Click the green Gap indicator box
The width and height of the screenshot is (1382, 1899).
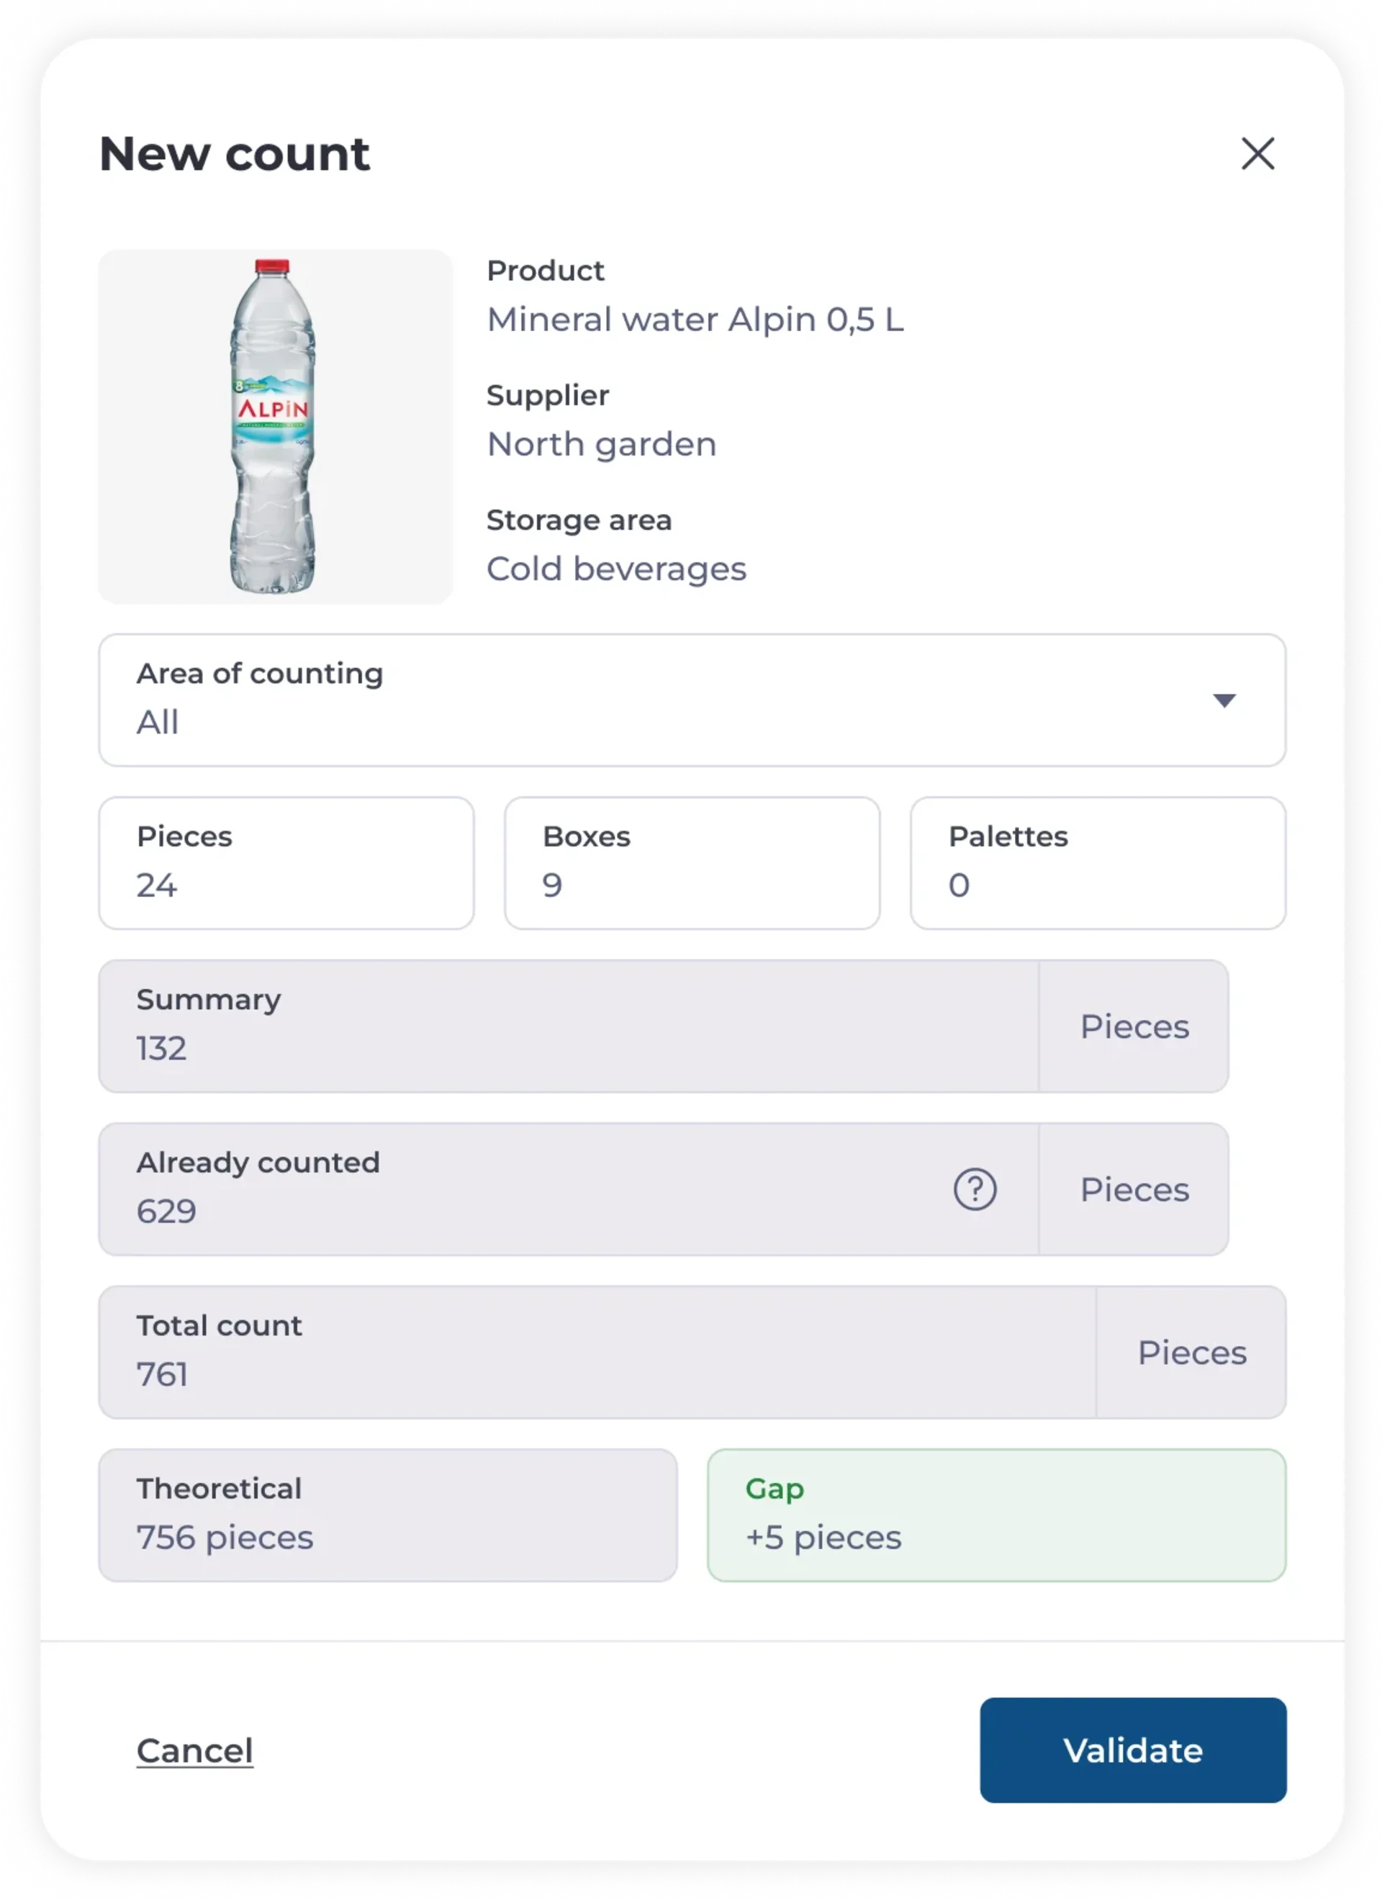coord(996,1515)
